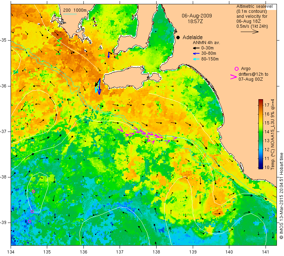Image resolution: width=284 pixels, height=256 pixels.
Task: Click the magenta drifter legend chevron
Action: tap(233, 77)
